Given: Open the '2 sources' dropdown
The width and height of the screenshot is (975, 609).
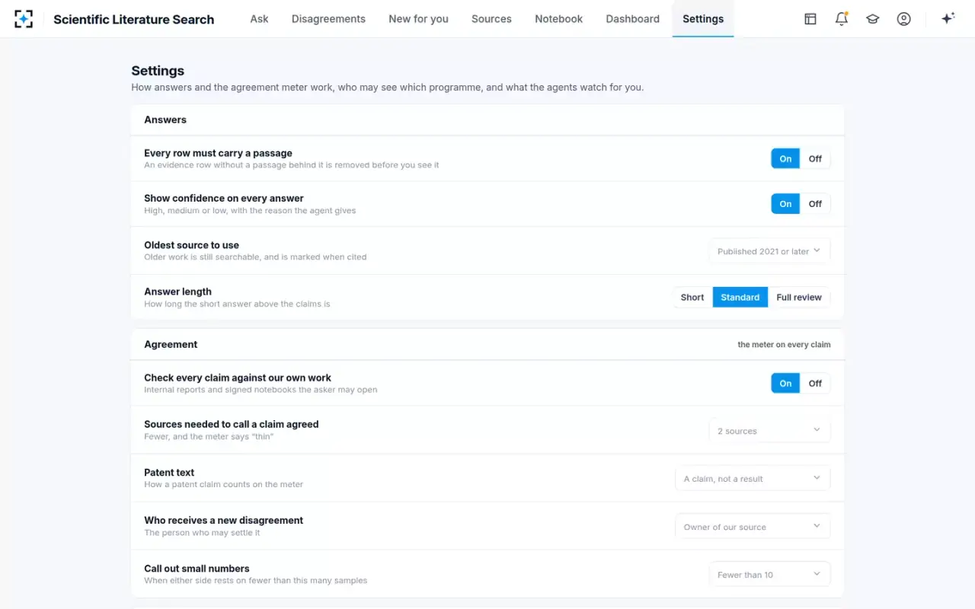Looking at the screenshot, I should click(x=769, y=431).
